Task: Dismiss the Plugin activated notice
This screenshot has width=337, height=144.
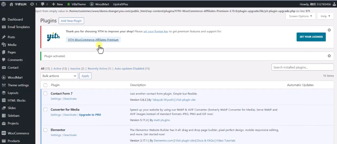Action: (x=329, y=56)
